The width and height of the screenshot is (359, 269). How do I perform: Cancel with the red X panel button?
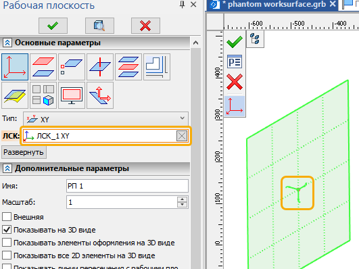pos(145,26)
